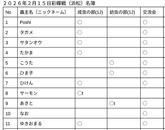Viewport: 165px width, 130px height.
Task: Click なお's 交流会 circle mark
Action: 145,113
